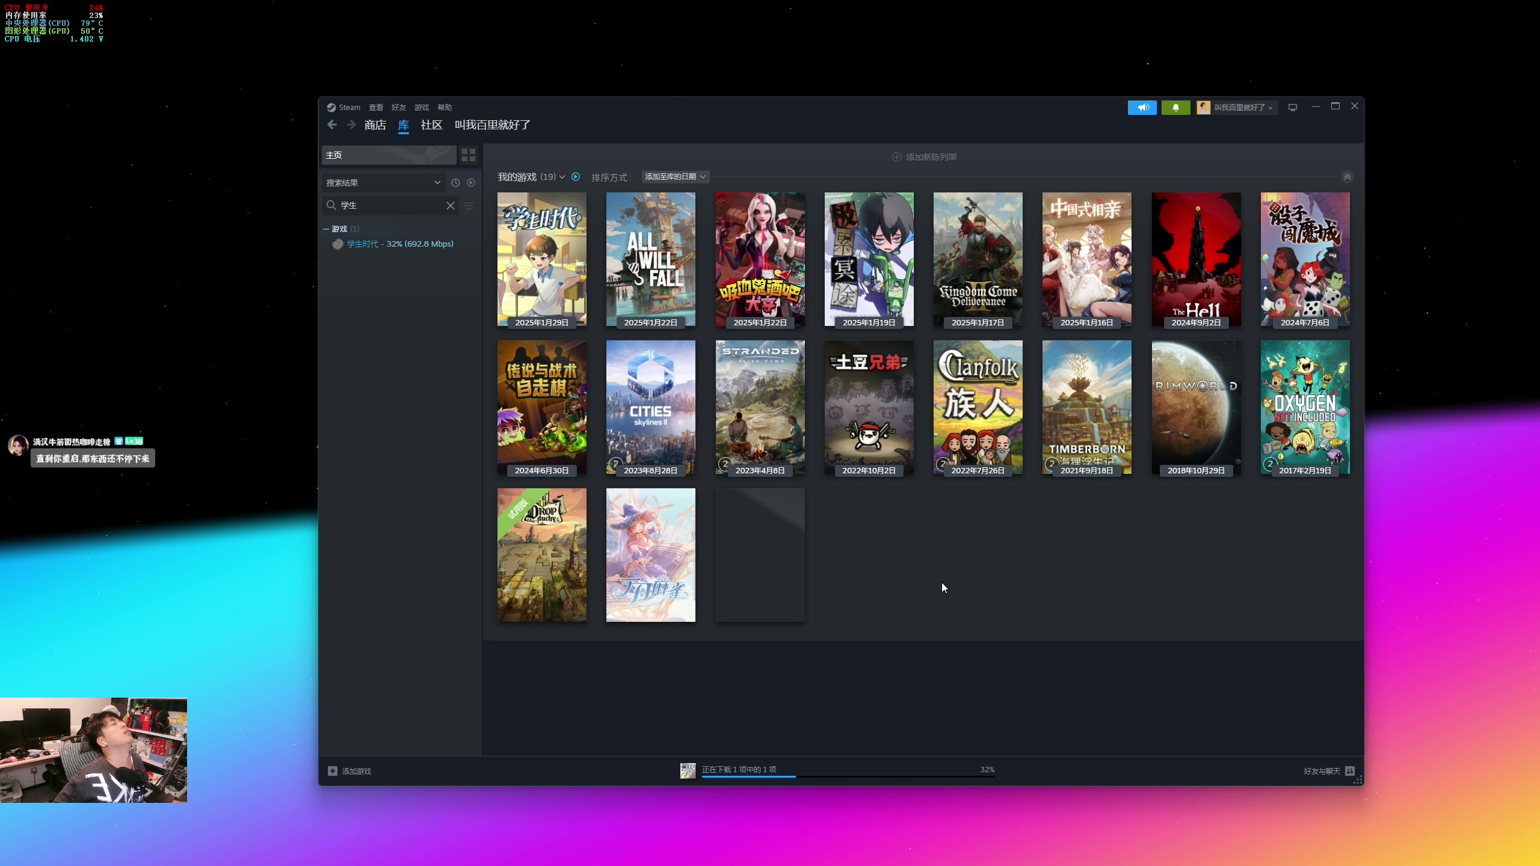1540x866 pixels.
Task: Open the Oxygen Not Included cover
Action: pyautogui.click(x=1305, y=408)
